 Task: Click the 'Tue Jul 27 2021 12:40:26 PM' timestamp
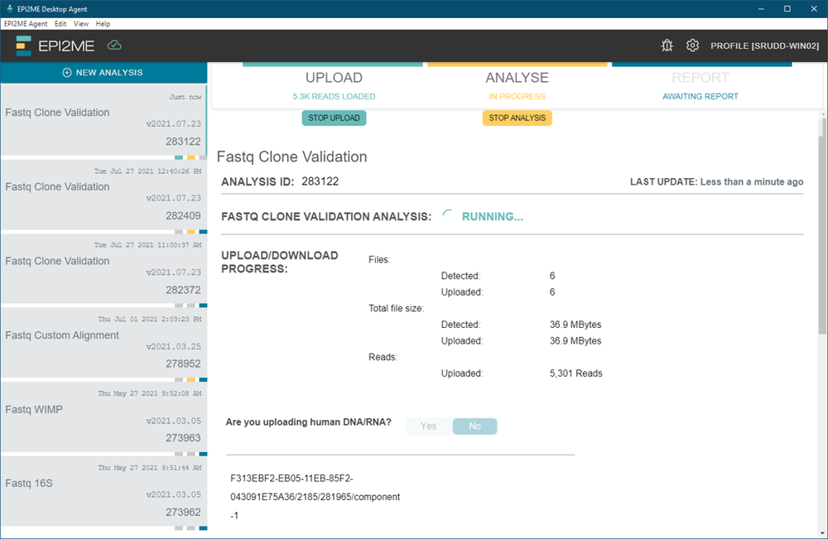tap(147, 171)
